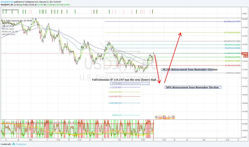Click the 1(110.362) extension level
Viewport: 249px width, 147px height.
(x=117, y=83)
